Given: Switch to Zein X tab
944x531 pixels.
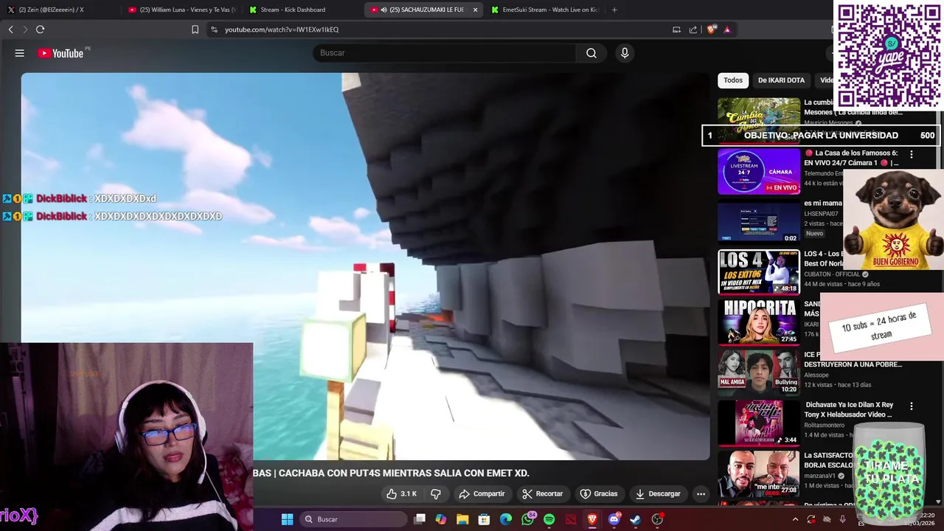Looking at the screenshot, I should tap(52, 10).
